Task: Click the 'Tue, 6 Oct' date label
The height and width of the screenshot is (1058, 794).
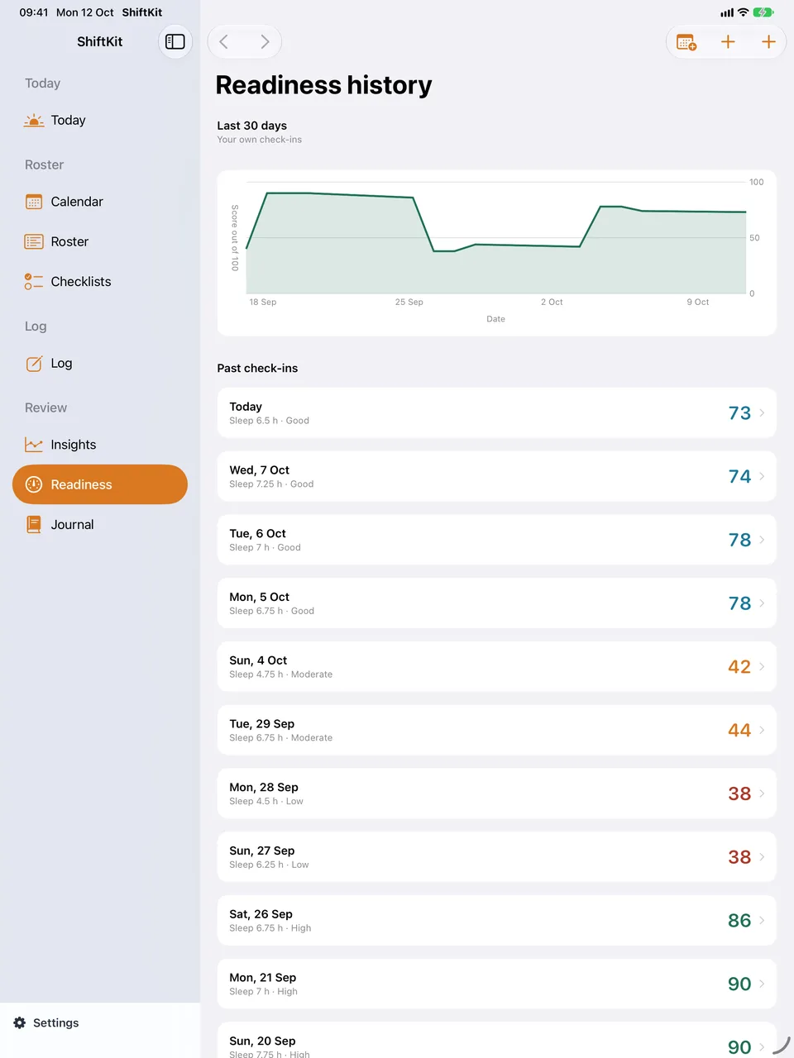Action: point(257,534)
